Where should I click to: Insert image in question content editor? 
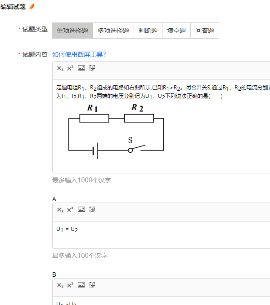click(81, 68)
